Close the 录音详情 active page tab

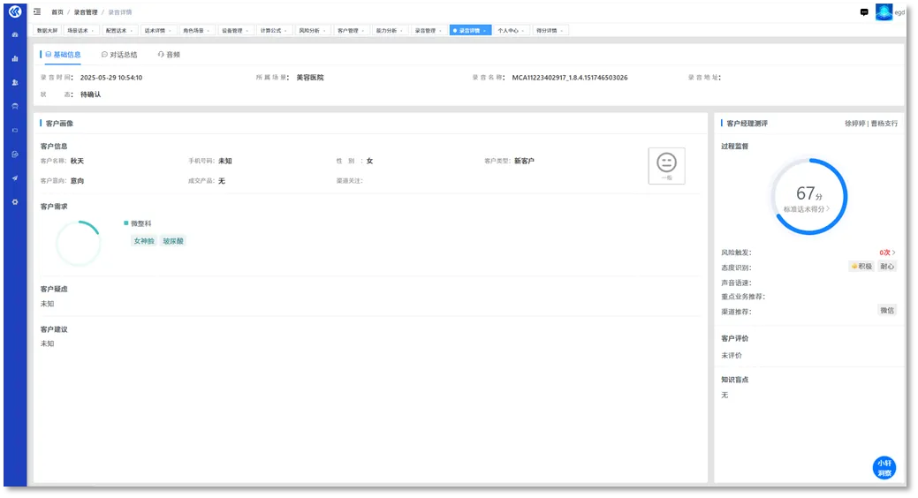(x=485, y=31)
